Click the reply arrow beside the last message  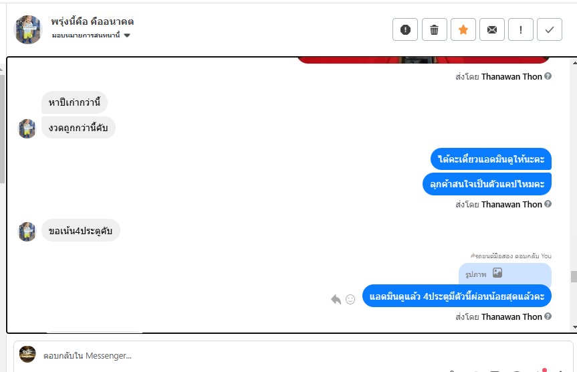coord(336,300)
